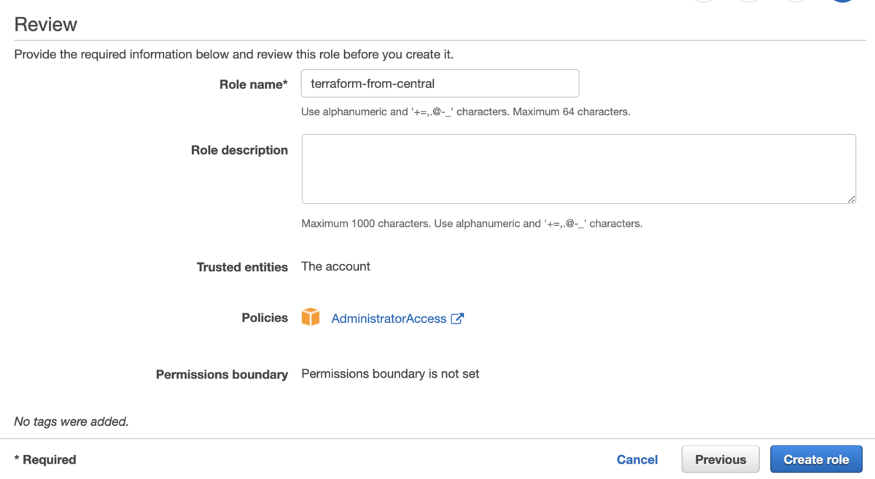Screen dimensions: 875x479
Task: Click the Review page heading
Action: pos(46,24)
